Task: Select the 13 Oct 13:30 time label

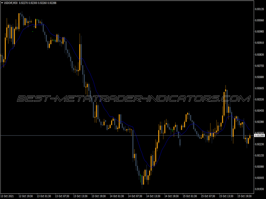Action: 80,196
